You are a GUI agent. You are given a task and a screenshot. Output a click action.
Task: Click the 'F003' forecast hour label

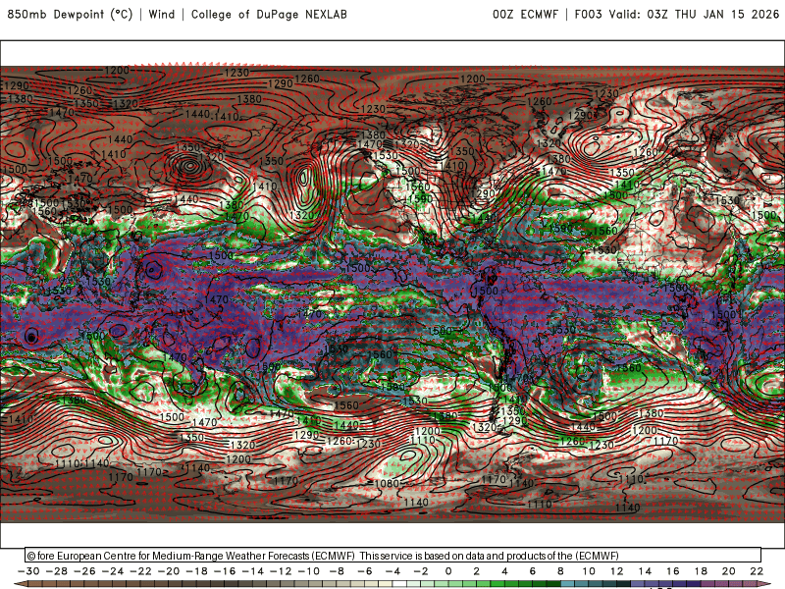(x=588, y=14)
